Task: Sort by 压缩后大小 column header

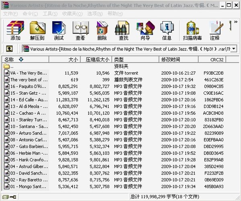Action: pos(96,59)
